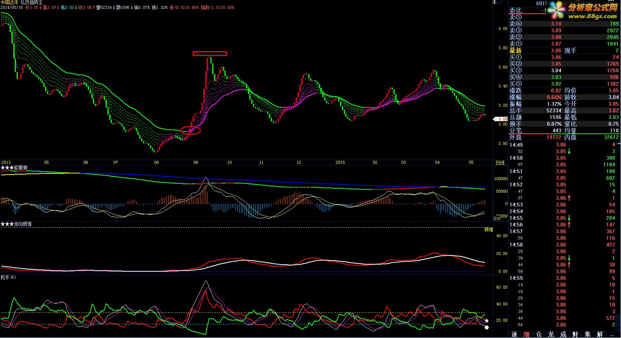This screenshot has height=338, width=621.
Task: Click the 内盘 value 32612
Action: pyautogui.click(x=611, y=137)
